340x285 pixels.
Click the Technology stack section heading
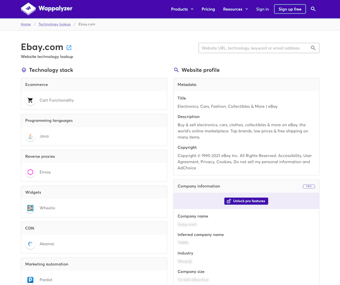[51, 70]
